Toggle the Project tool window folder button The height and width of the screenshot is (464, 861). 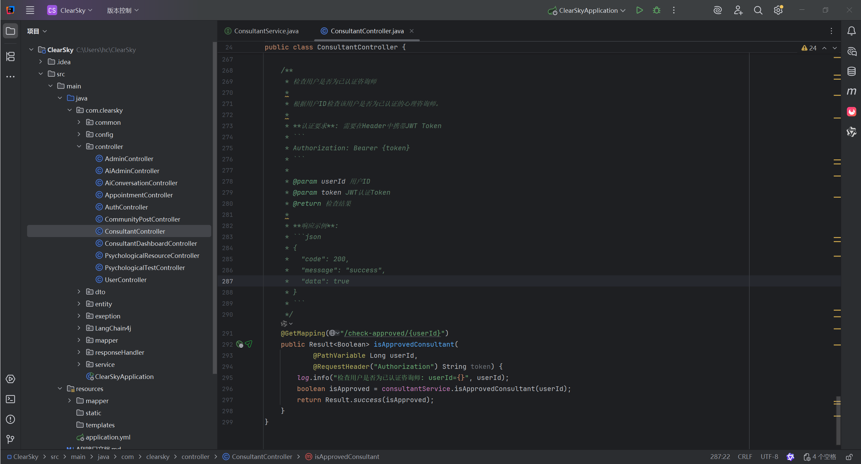[x=10, y=31]
